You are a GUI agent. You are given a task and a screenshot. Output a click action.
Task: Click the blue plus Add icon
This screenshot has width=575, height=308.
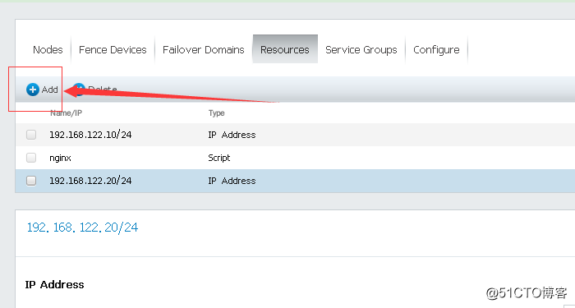[32, 90]
